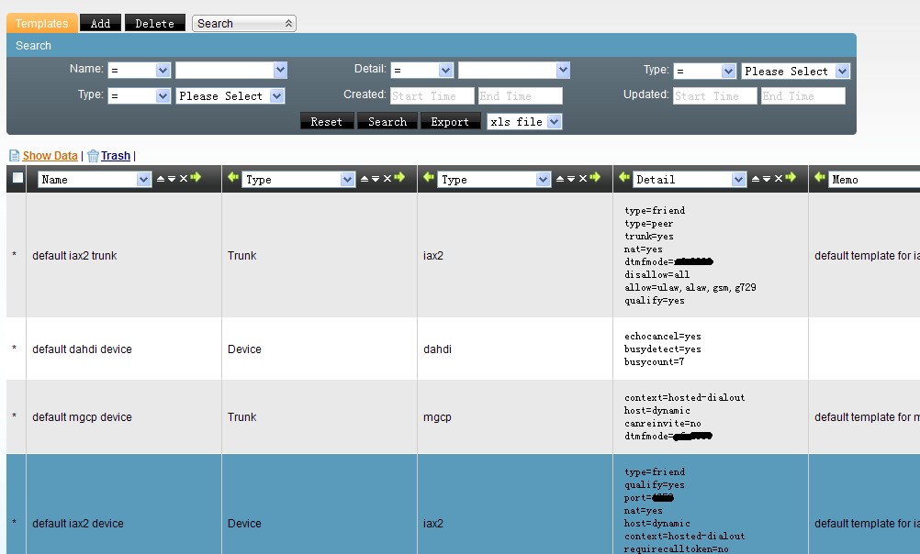Toggle the select-all checkbox in table header
Screen dimensions: 920x554
pyautogui.click(x=17, y=179)
